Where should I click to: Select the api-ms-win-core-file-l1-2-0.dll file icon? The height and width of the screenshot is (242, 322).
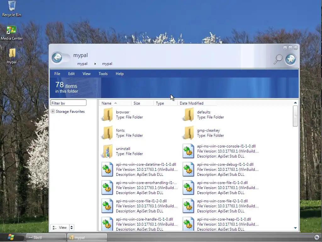pos(108,206)
